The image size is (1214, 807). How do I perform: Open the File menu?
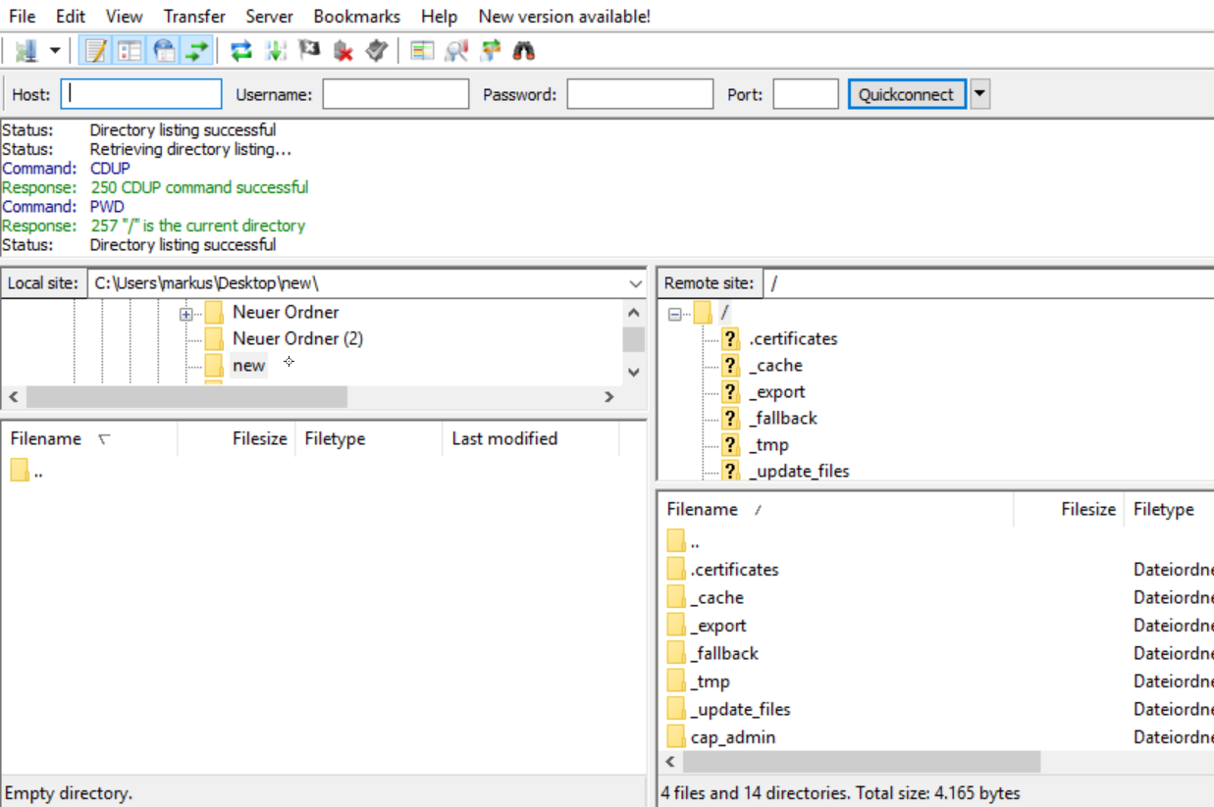pyautogui.click(x=22, y=16)
